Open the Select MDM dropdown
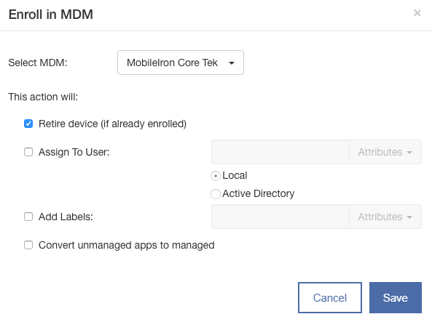 point(181,63)
